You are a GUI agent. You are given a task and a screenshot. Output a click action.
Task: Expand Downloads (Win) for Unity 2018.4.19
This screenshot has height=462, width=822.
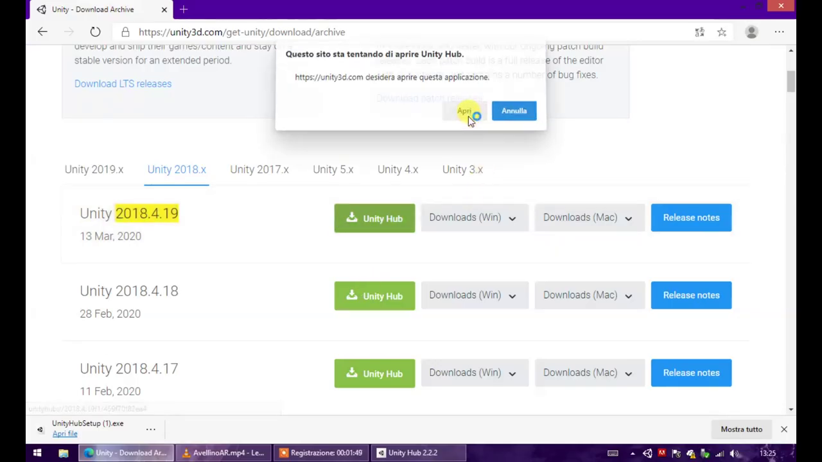475,218
